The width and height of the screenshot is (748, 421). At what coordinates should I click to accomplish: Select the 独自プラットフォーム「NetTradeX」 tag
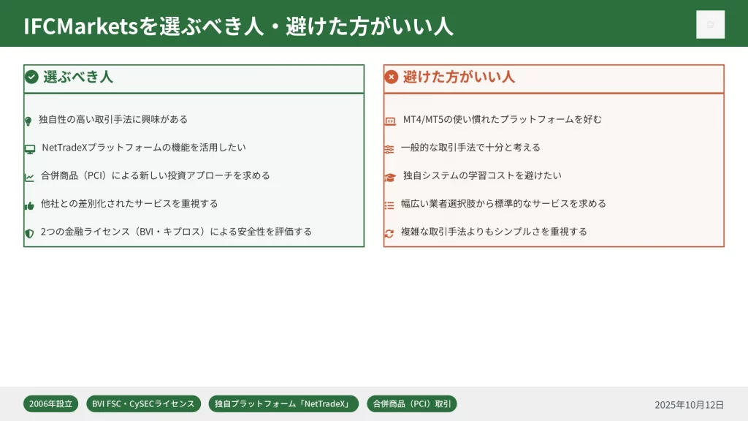point(283,404)
